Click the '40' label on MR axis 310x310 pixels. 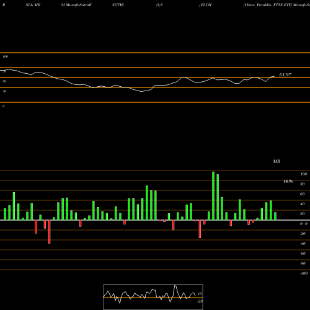click(303, 204)
